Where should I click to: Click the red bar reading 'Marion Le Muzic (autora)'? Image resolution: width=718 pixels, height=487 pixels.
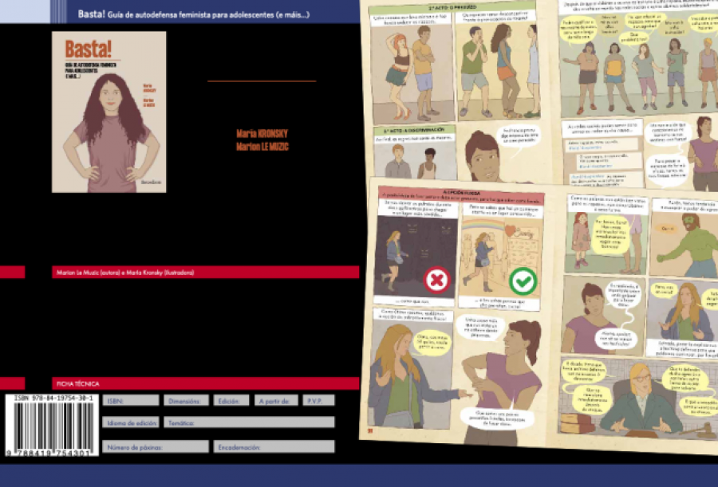(x=205, y=273)
